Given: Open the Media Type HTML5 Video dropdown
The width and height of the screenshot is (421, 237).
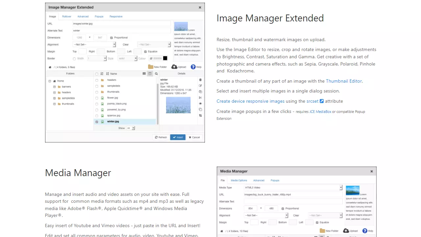Looking at the screenshot, I should point(293,188).
